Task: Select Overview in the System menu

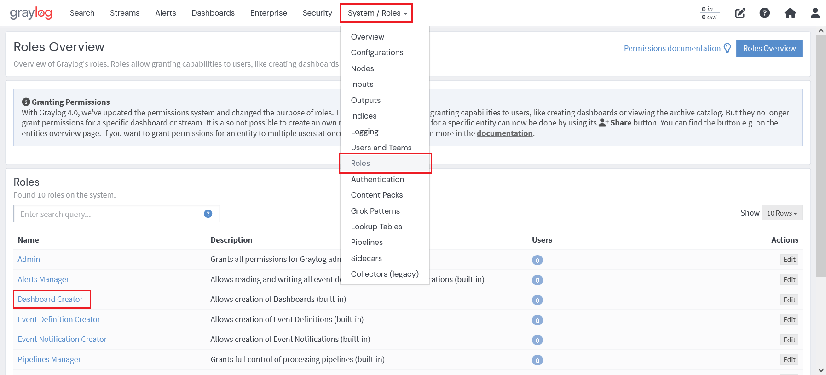Action: [x=385, y=37]
